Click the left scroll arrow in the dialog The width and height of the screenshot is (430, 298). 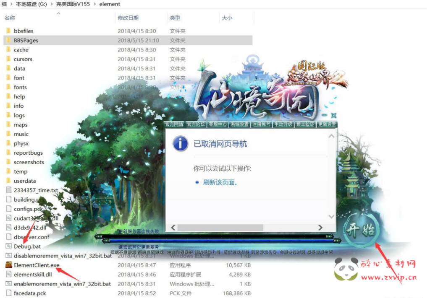pos(173,227)
